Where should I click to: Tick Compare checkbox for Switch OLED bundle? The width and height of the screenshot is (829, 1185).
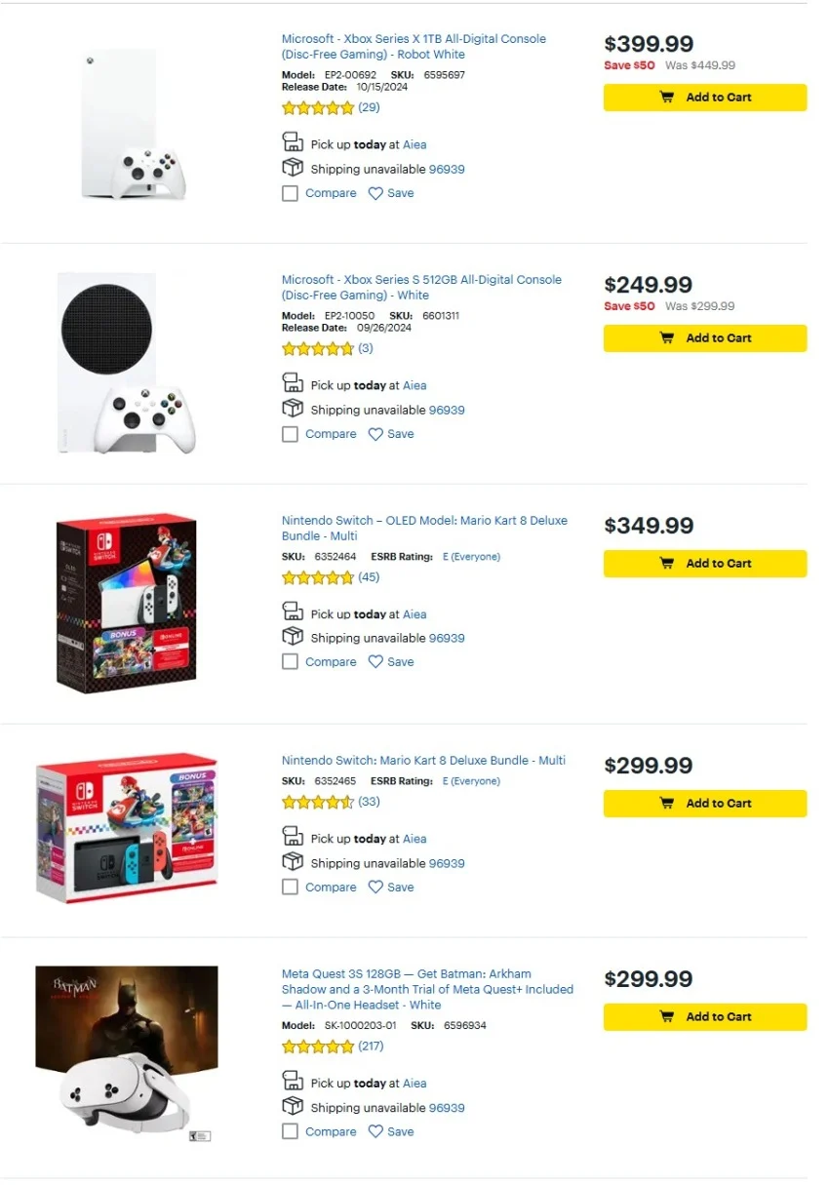point(290,662)
